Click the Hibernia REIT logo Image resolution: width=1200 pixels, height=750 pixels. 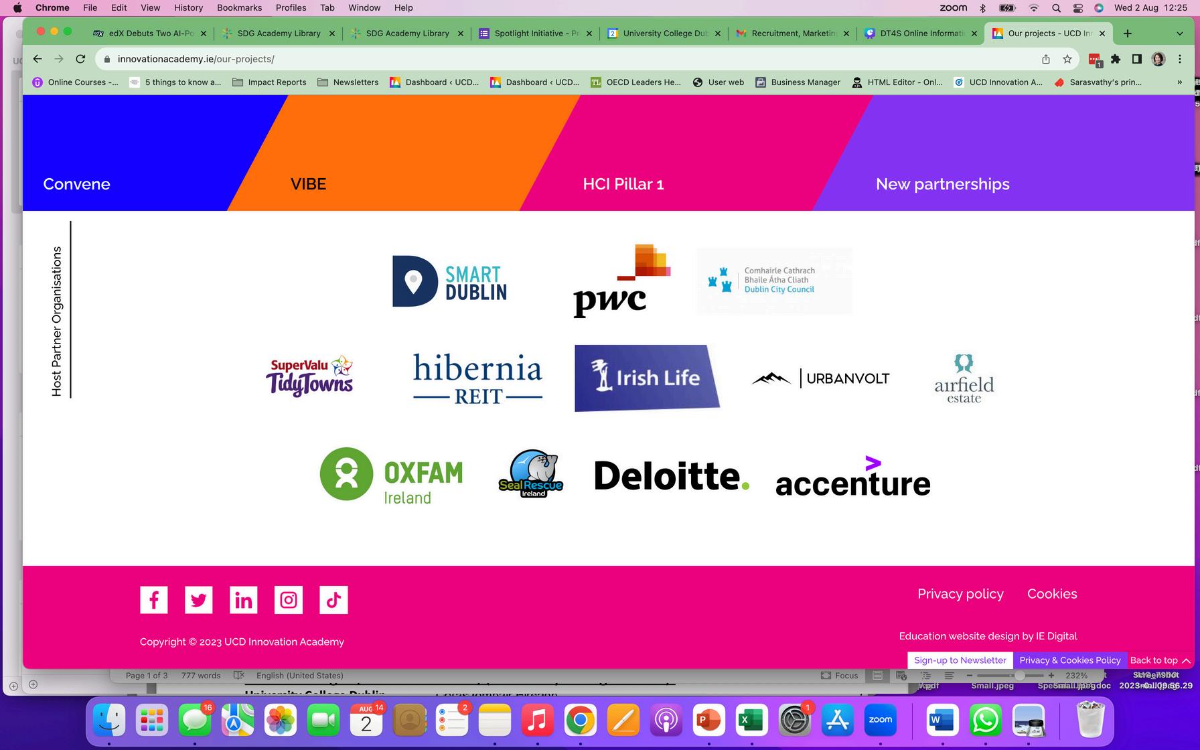click(x=477, y=378)
